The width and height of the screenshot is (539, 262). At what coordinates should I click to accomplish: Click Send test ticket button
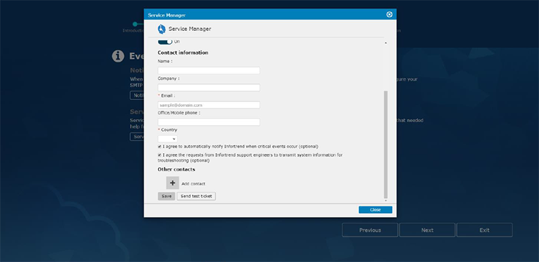tap(196, 196)
